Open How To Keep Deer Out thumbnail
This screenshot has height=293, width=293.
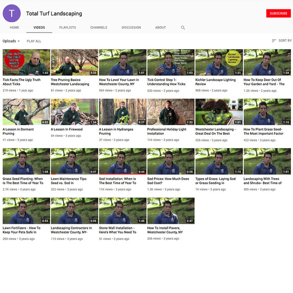pyautogui.click(x=267, y=62)
